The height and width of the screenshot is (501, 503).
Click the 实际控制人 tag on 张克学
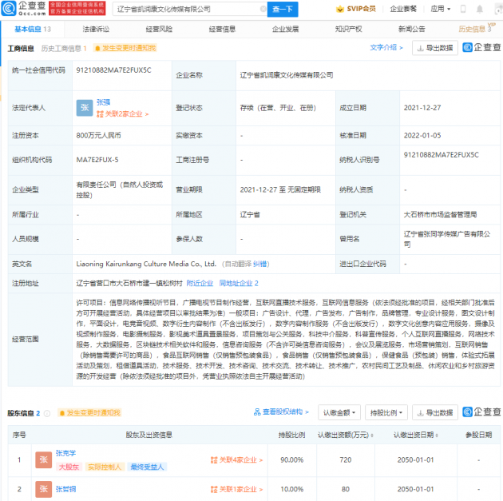click(x=105, y=467)
